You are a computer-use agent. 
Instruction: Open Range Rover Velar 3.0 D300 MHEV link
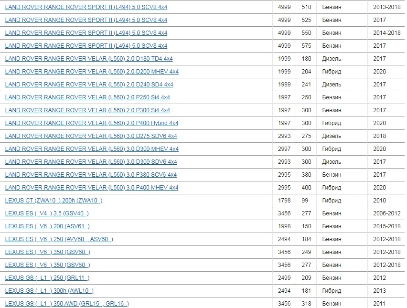point(92,149)
